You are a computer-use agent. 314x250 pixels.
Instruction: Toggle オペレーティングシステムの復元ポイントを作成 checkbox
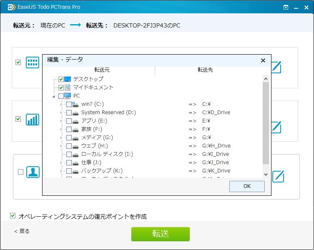13,216
